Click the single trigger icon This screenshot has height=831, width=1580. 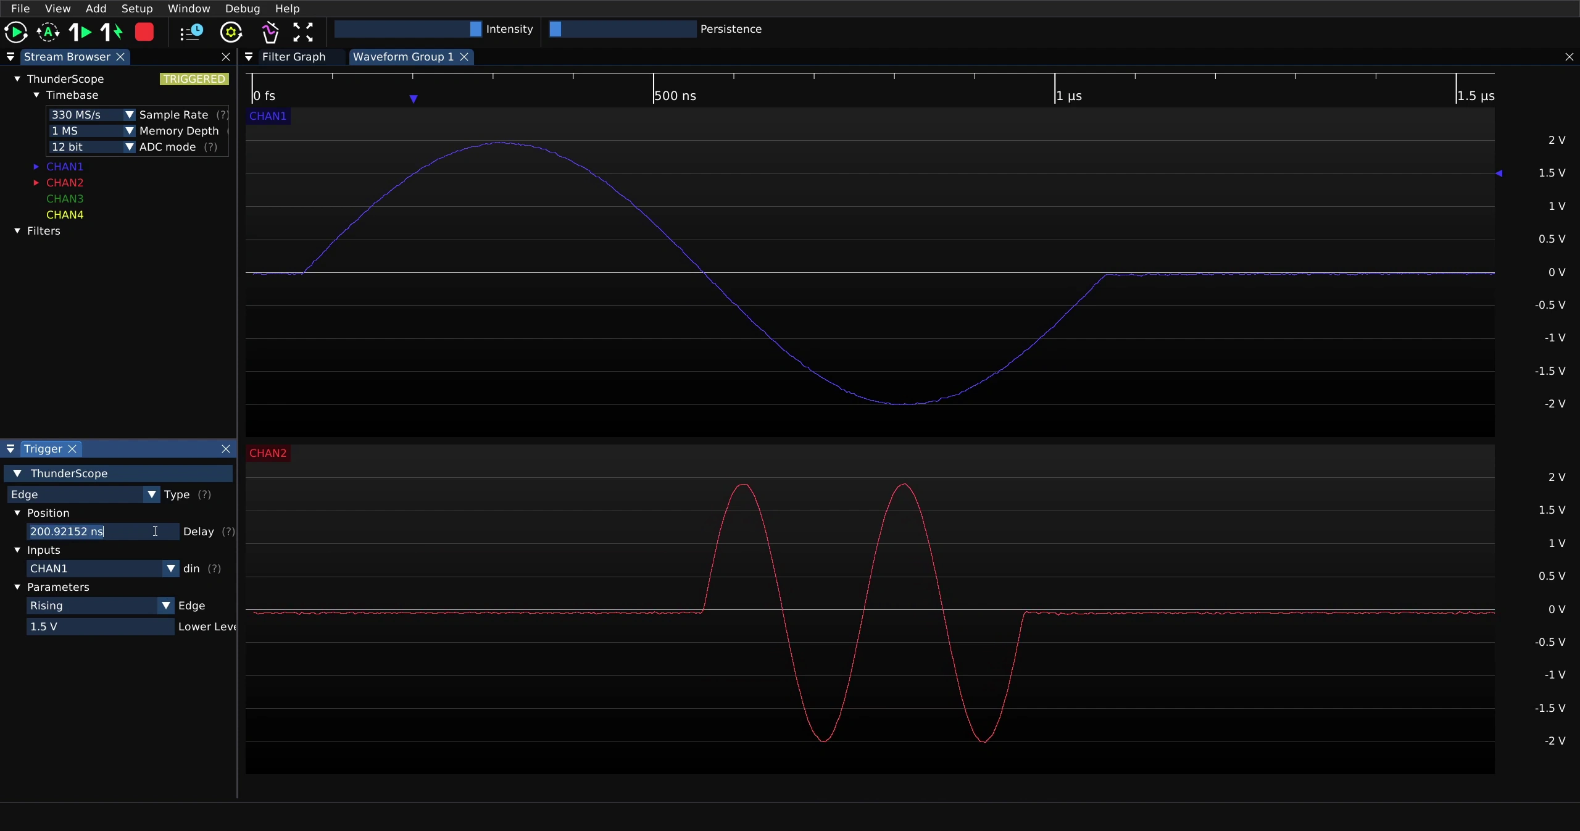(80, 32)
